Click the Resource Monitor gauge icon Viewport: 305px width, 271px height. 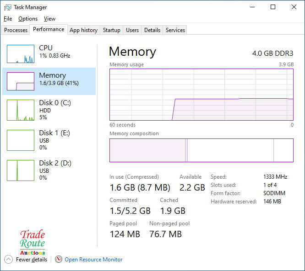58,259
